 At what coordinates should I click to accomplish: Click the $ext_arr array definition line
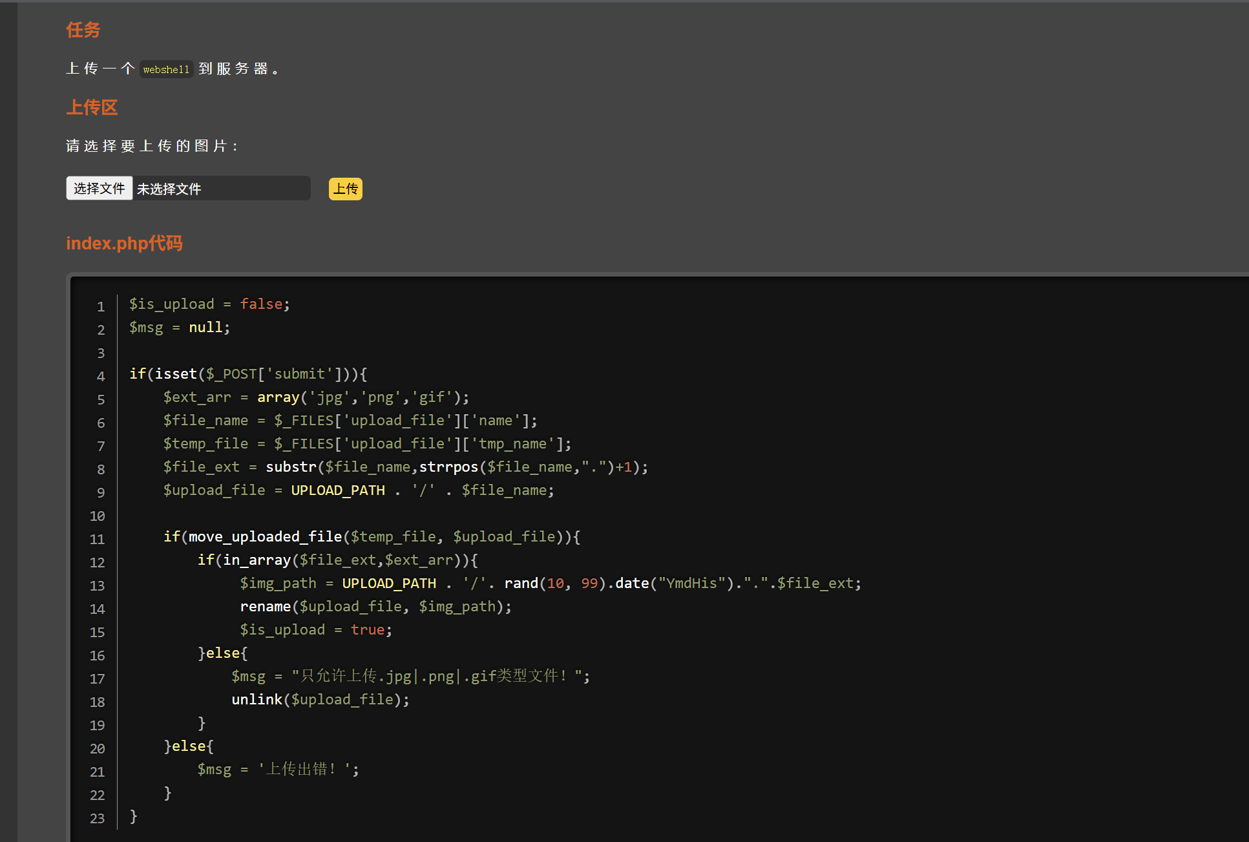[316, 397]
